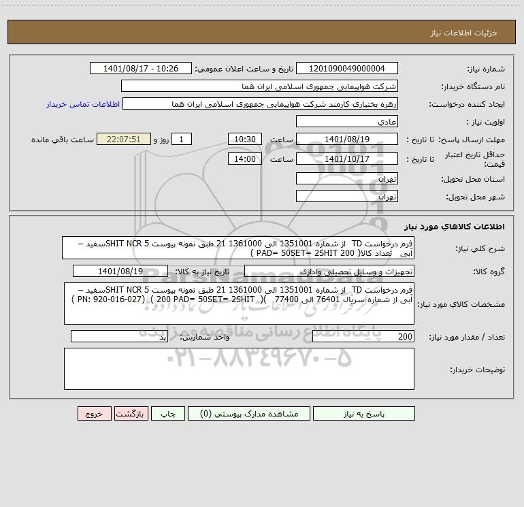
Task: Click the 10:30 response deadline time field
Action: [x=244, y=140]
